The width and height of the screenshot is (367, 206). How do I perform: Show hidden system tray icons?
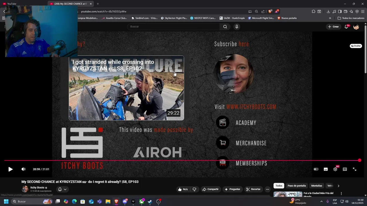click(321, 201)
